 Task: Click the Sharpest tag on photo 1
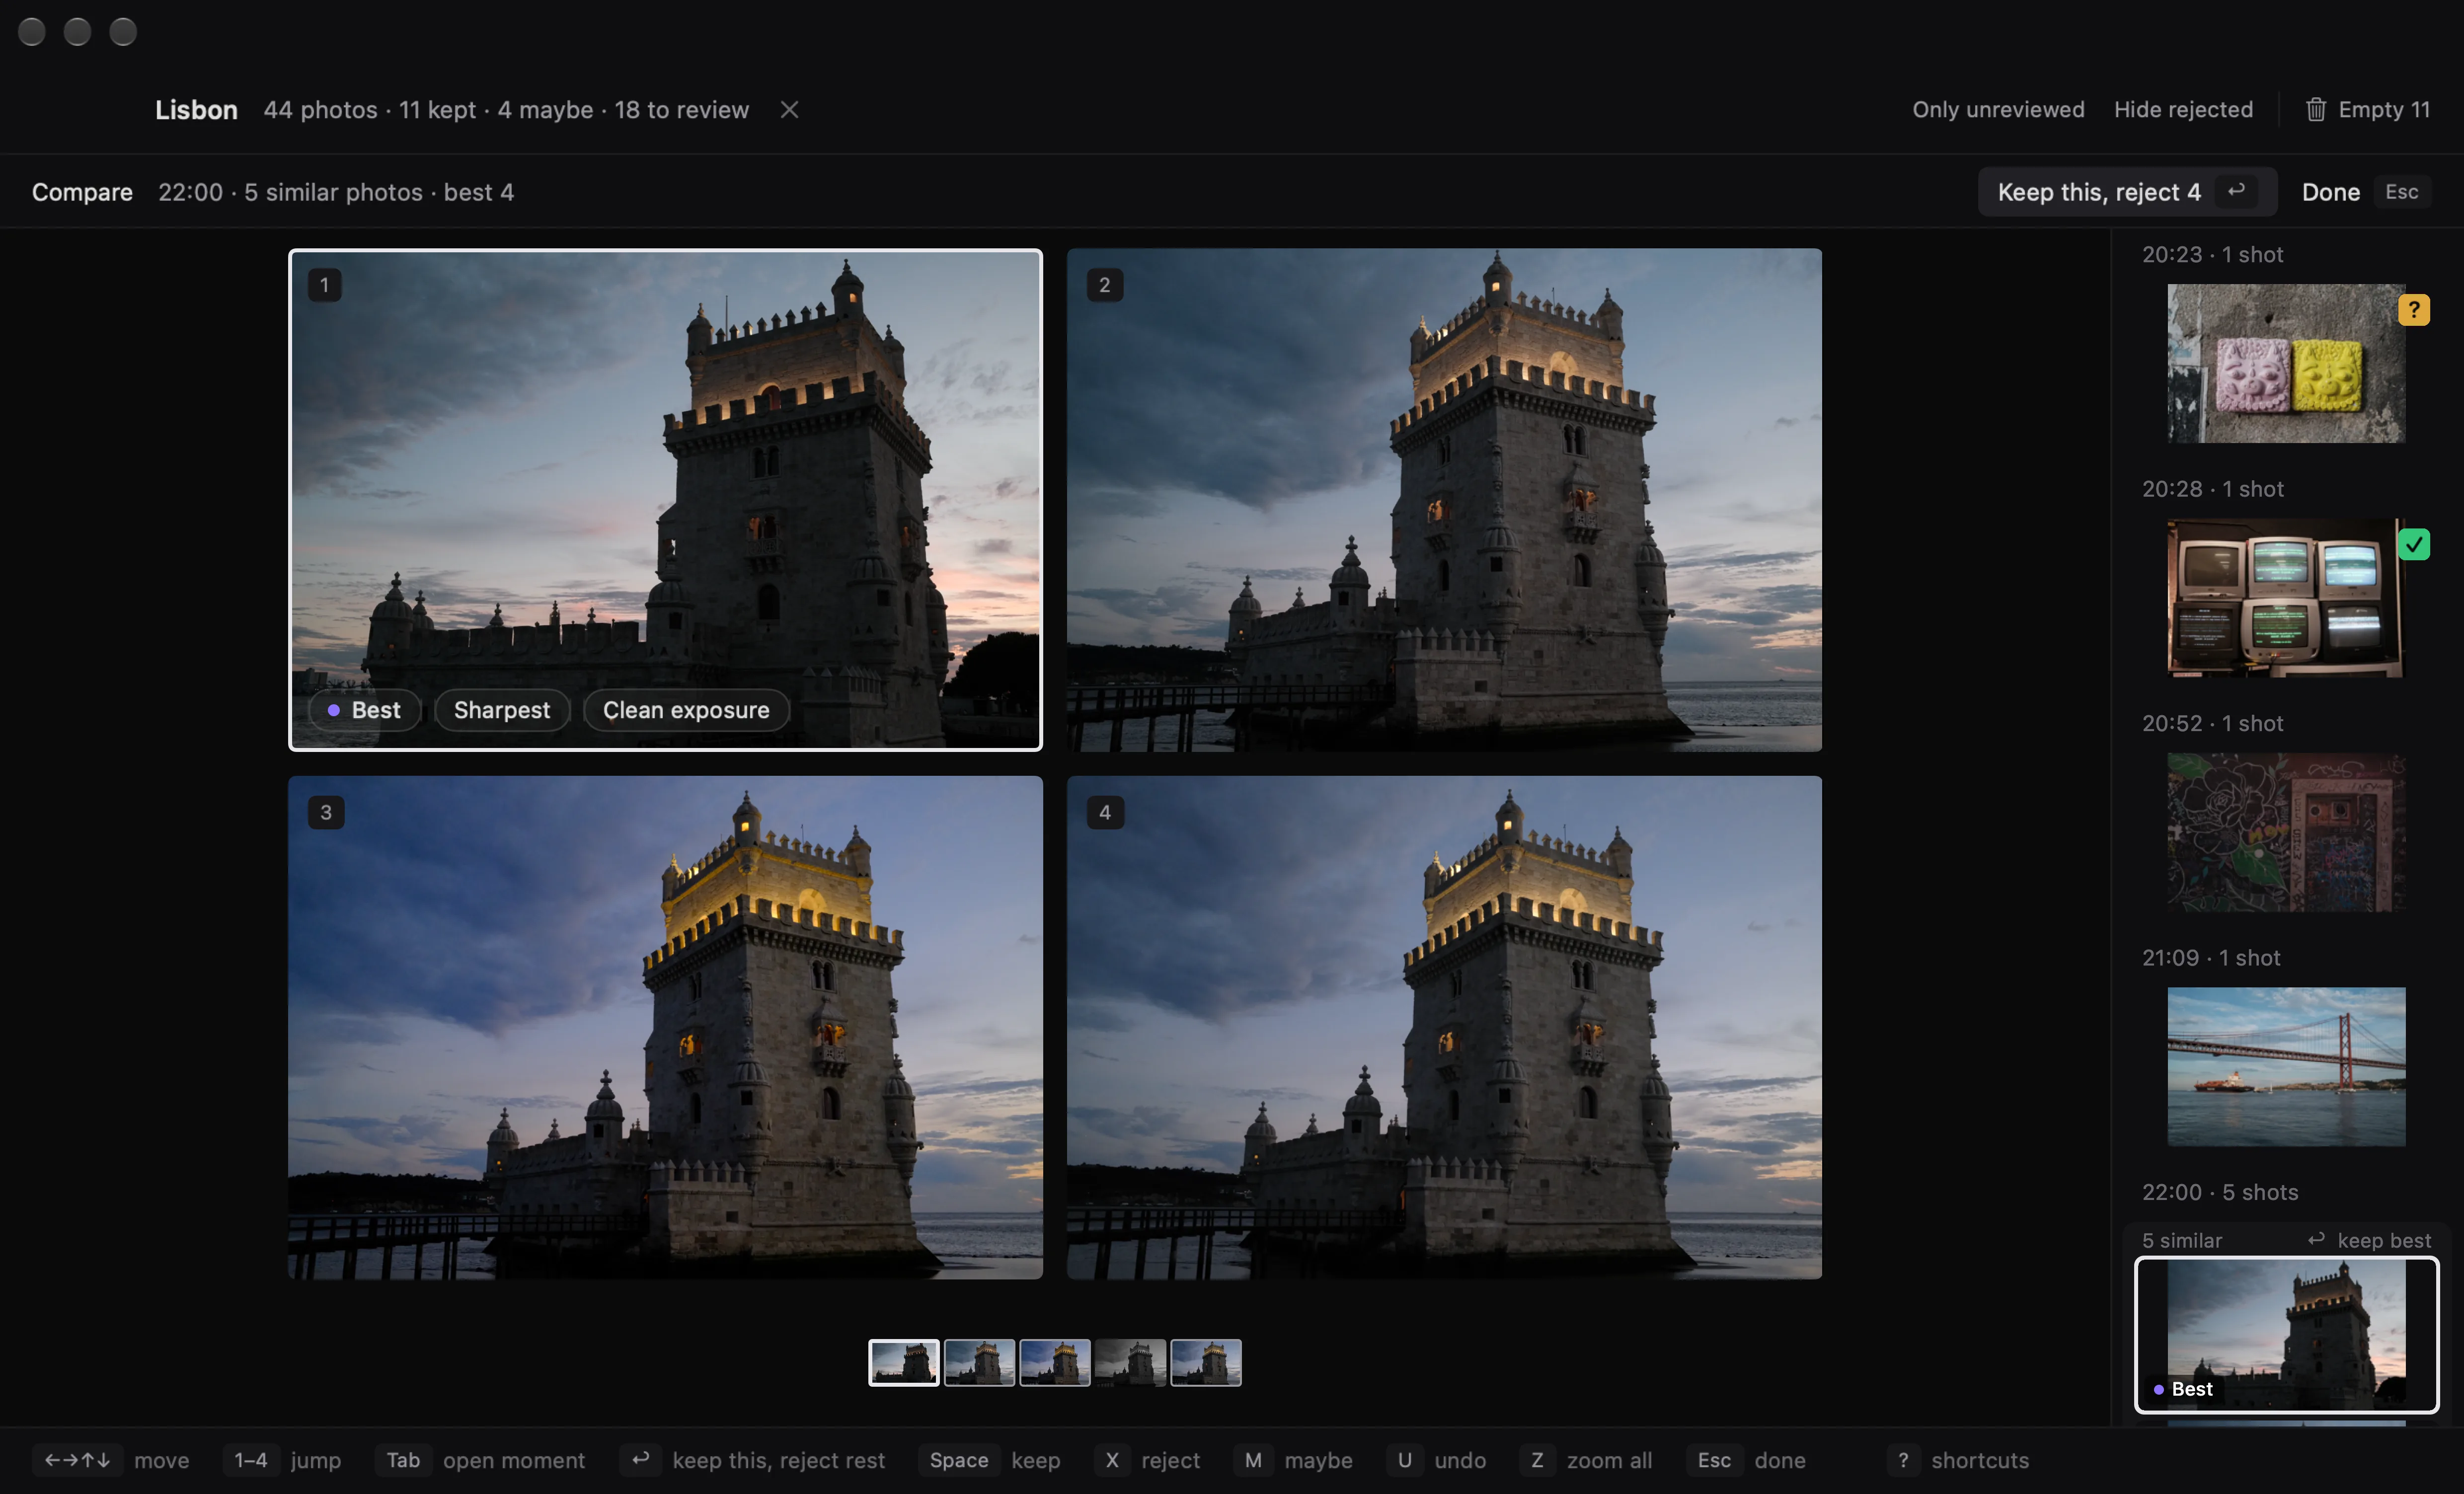(502, 710)
